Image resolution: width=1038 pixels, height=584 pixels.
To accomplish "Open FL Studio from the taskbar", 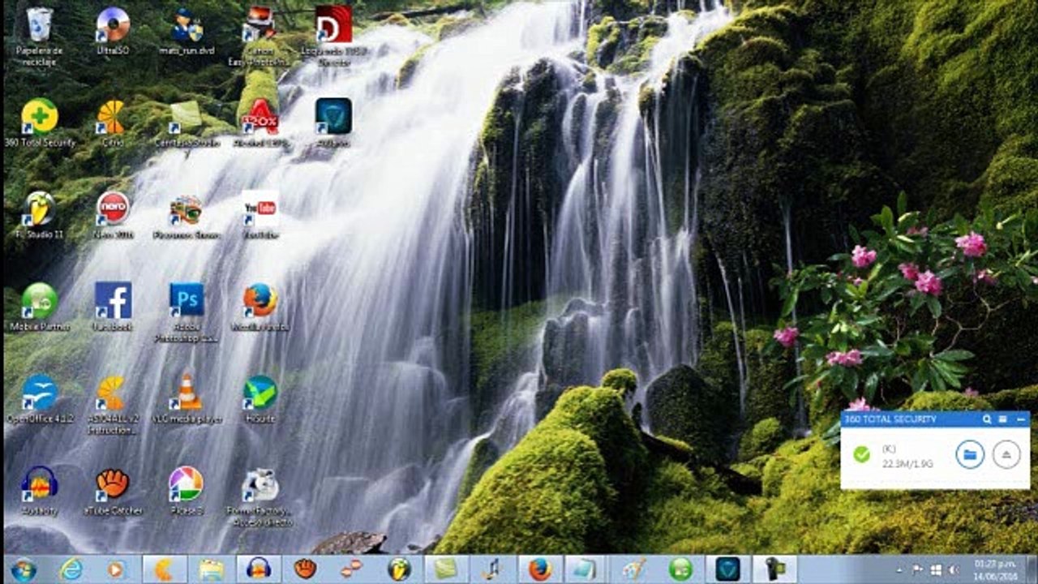I will [x=399, y=569].
